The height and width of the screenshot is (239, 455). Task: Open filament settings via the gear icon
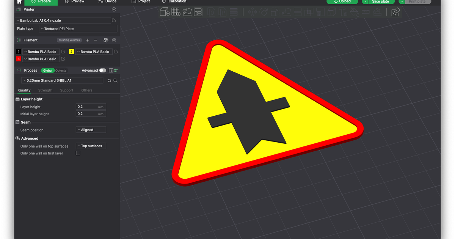point(113,40)
